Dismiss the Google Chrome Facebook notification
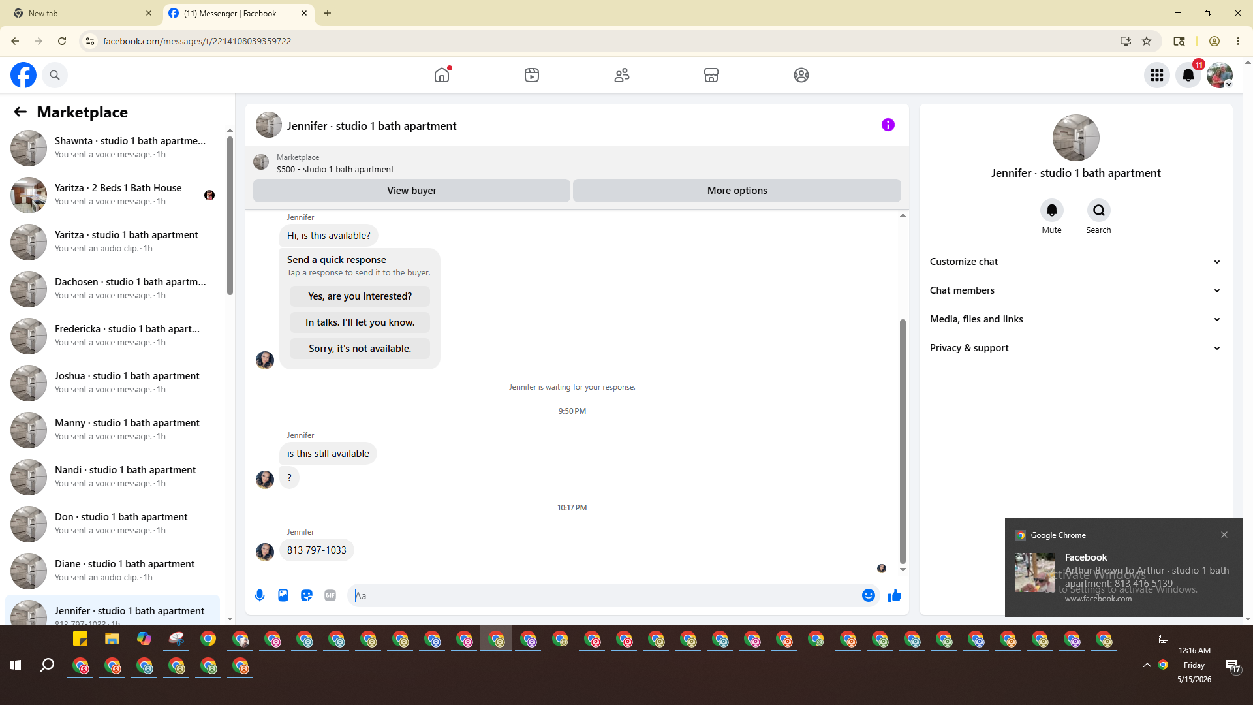This screenshot has width=1253, height=705. (x=1224, y=535)
